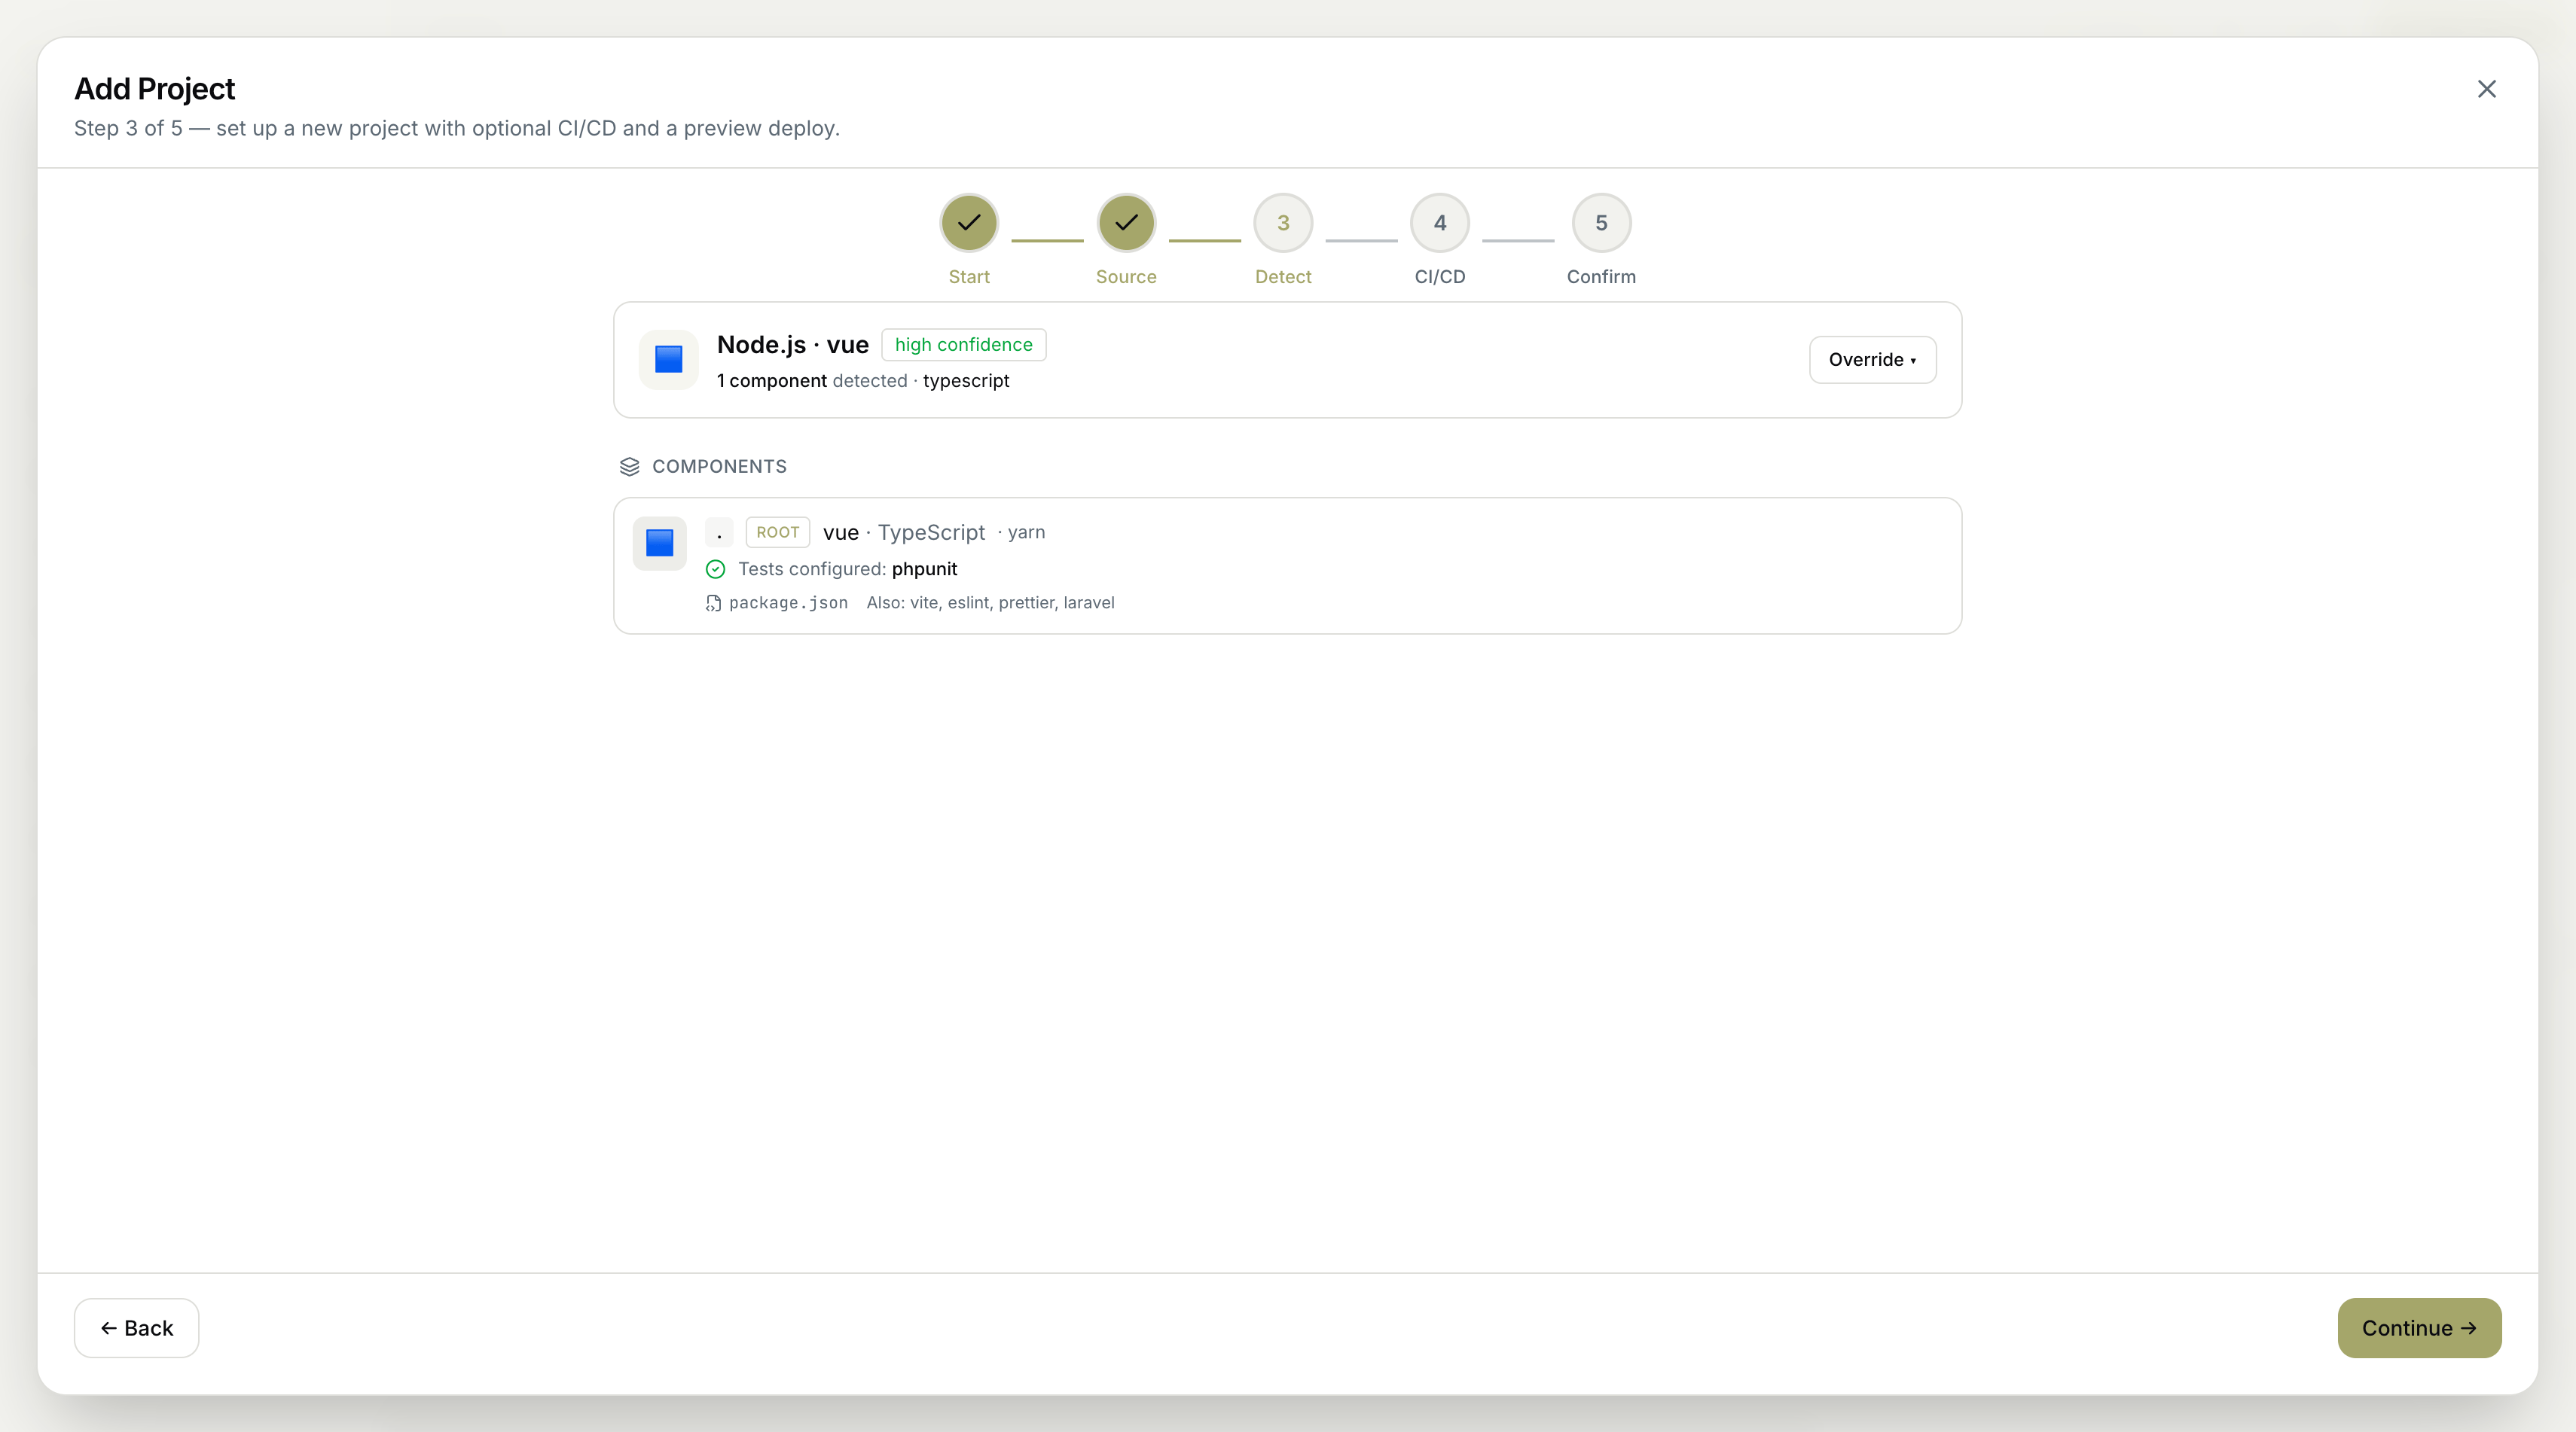Image resolution: width=2576 pixels, height=1432 pixels.
Task: Click the CI/CD step label
Action: point(1439,277)
